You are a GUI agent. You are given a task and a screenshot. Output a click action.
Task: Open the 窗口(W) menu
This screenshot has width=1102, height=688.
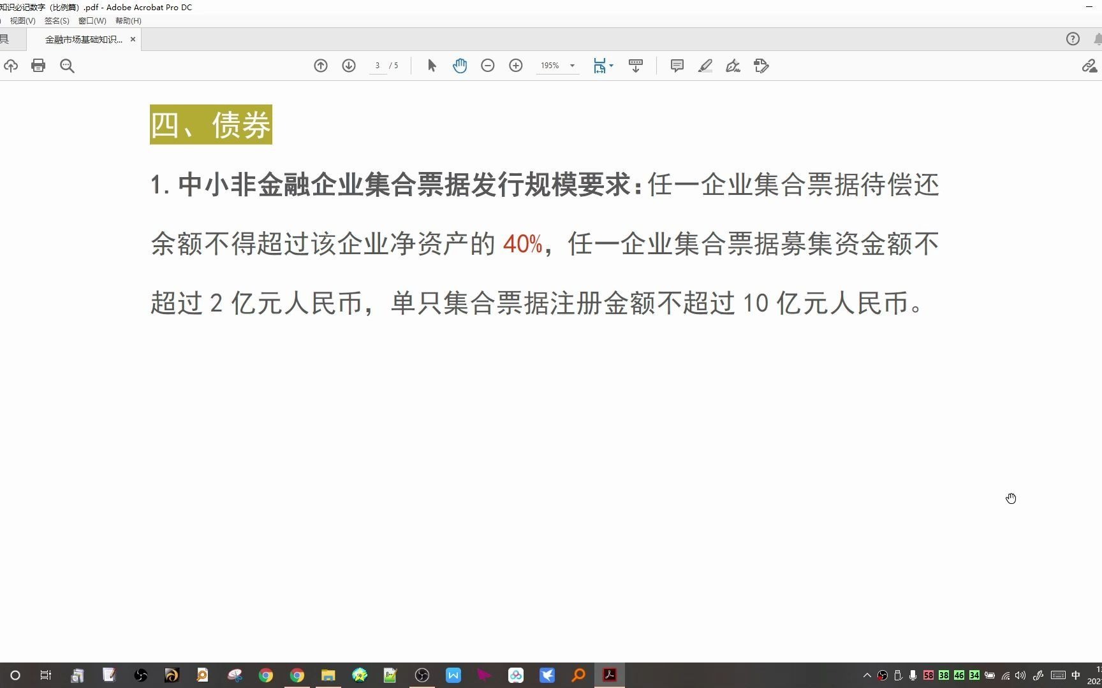[92, 20]
